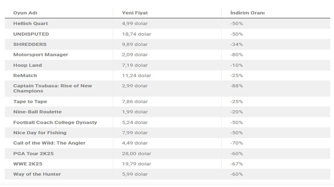Click the Oyun Adı column header
This screenshot has height=187, width=334.
(x=25, y=13)
